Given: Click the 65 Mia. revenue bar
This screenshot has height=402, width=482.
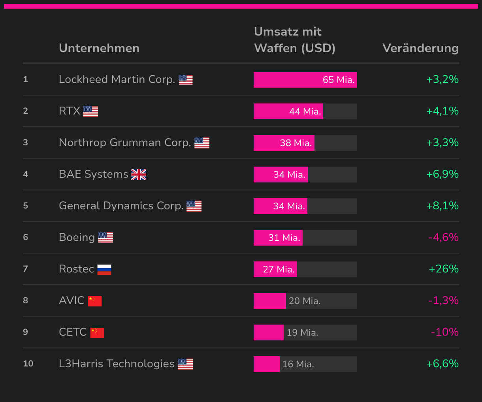Looking at the screenshot, I should point(305,80).
